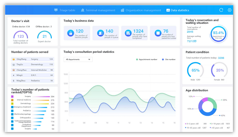Click the Outpatient Department ranking row
Viewport: 238px width, 137px height.
click(33, 125)
